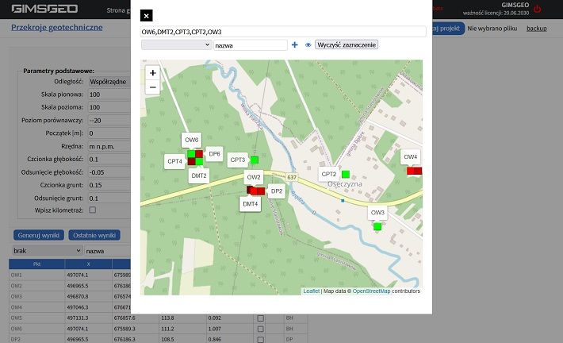Select the green CPT2 marker on map
Image resolution: width=563 pixels, height=343 pixels.
point(346,175)
